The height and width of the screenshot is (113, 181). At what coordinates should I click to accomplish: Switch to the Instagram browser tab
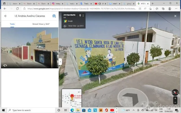point(57,4)
